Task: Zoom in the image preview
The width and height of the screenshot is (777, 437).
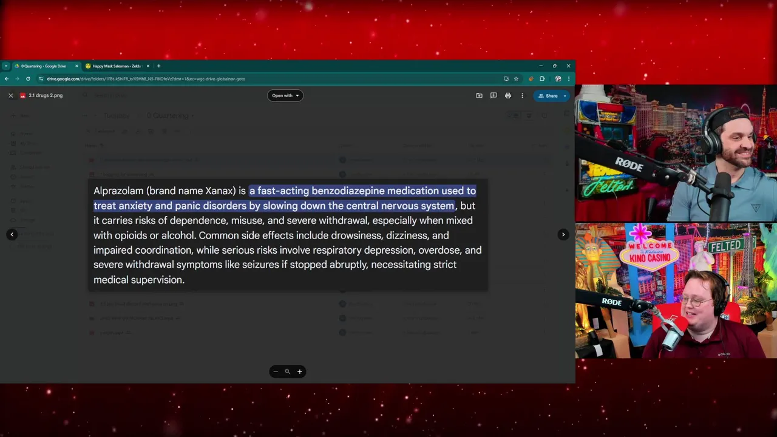Action: click(x=299, y=371)
